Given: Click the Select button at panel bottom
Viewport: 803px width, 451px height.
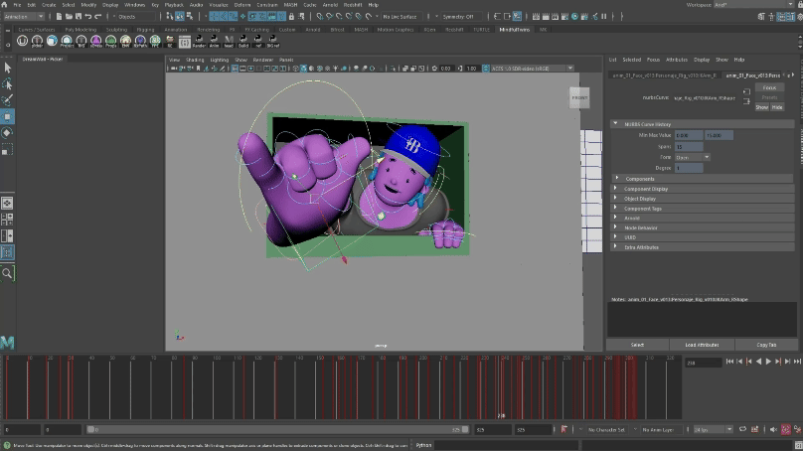Looking at the screenshot, I should point(637,345).
